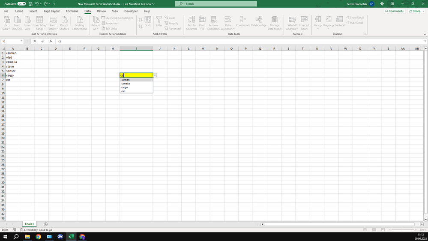Click the horizontal scrollbar
428x241 pixels.
click(x=339, y=224)
